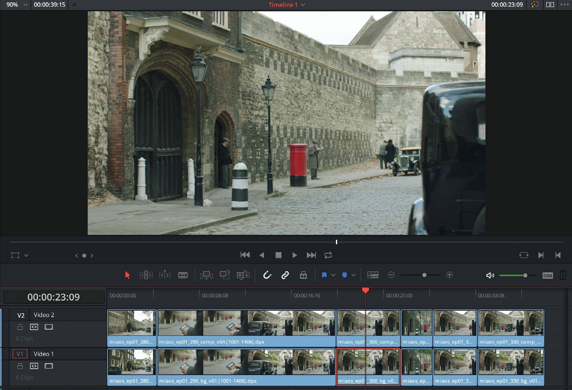Jump to the next marker arrow
The image size is (572, 390).
coord(92,256)
